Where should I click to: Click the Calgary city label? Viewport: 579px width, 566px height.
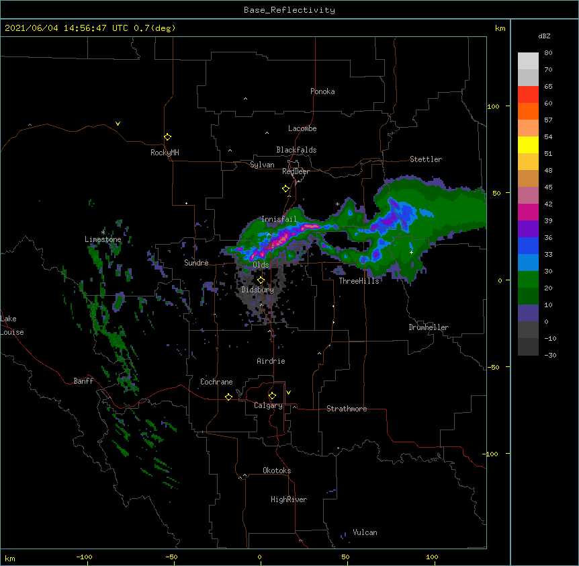click(268, 405)
